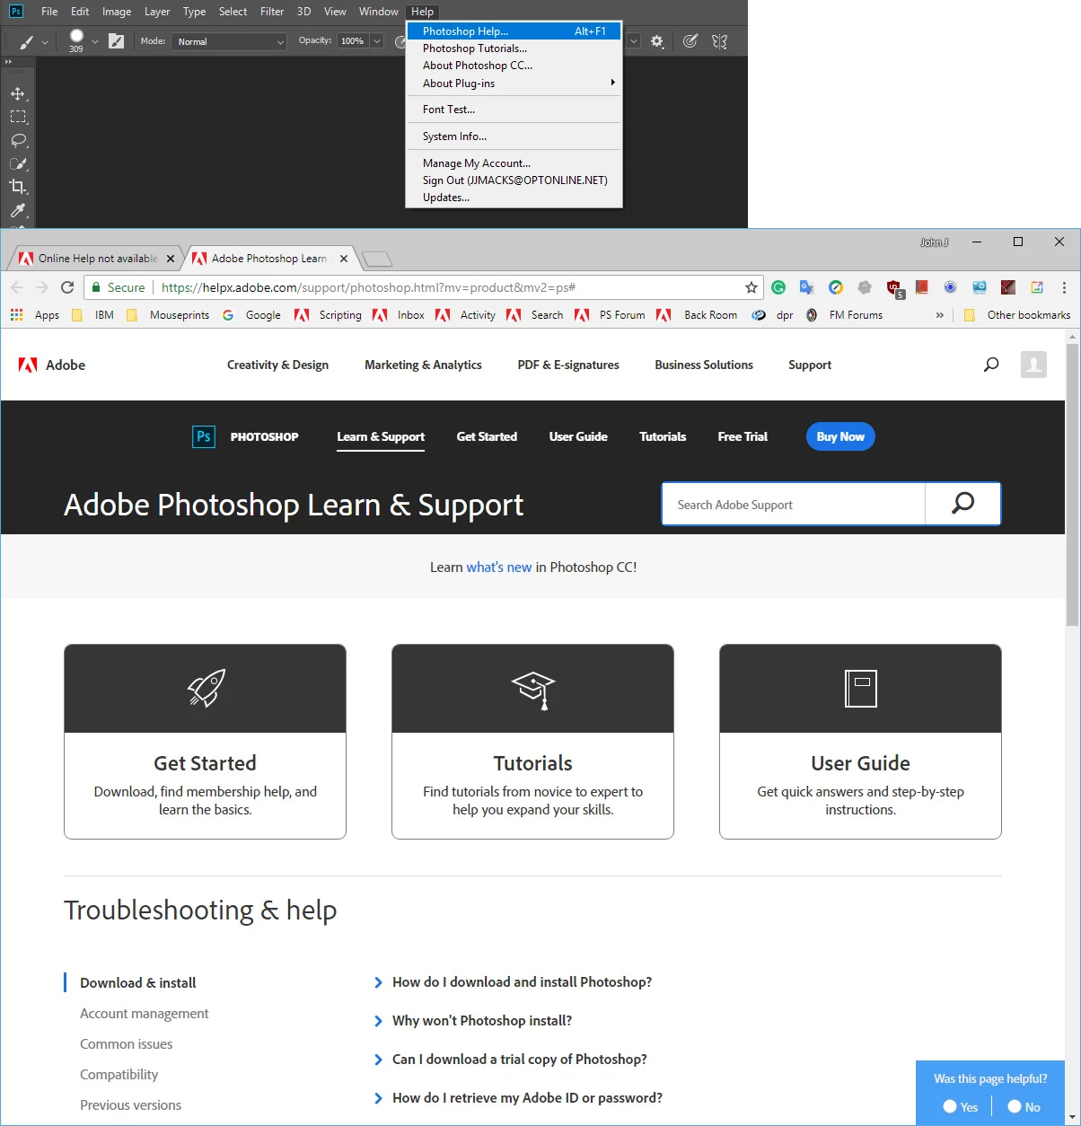Click the Brush tool preset icon in options bar
1081x1126 pixels.
point(28,41)
